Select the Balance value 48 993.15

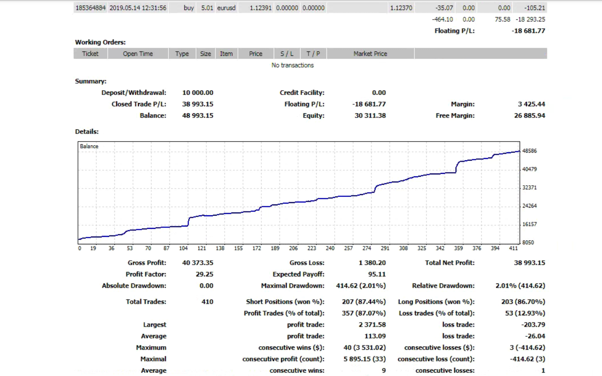tap(198, 116)
